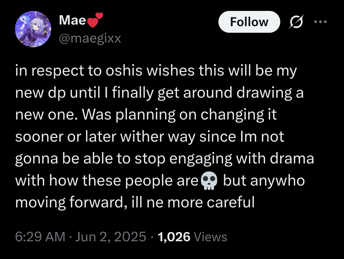This screenshot has width=344, height=259.
Task: Click the display name Mae
Action: pyautogui.click(x=72, y=20)
